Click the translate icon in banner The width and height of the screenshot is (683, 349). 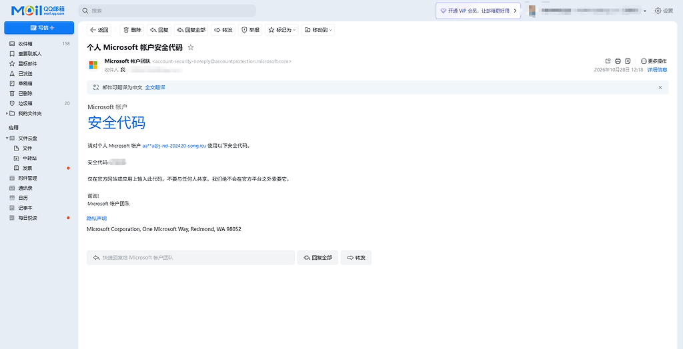pyautogui.click(x=96, y=87)
